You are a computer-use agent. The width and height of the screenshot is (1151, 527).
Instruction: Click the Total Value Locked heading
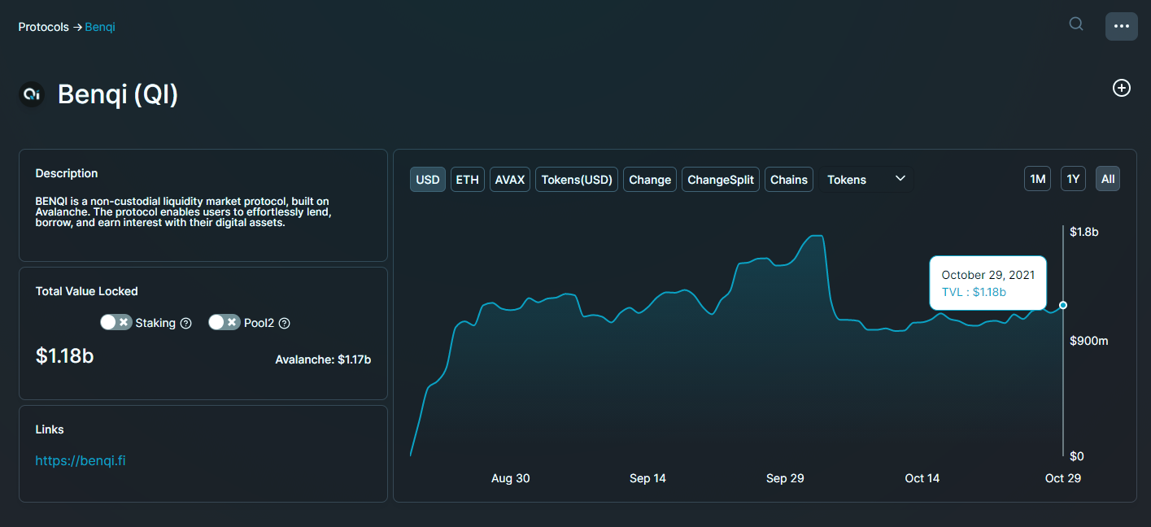[x=87, y=291]
